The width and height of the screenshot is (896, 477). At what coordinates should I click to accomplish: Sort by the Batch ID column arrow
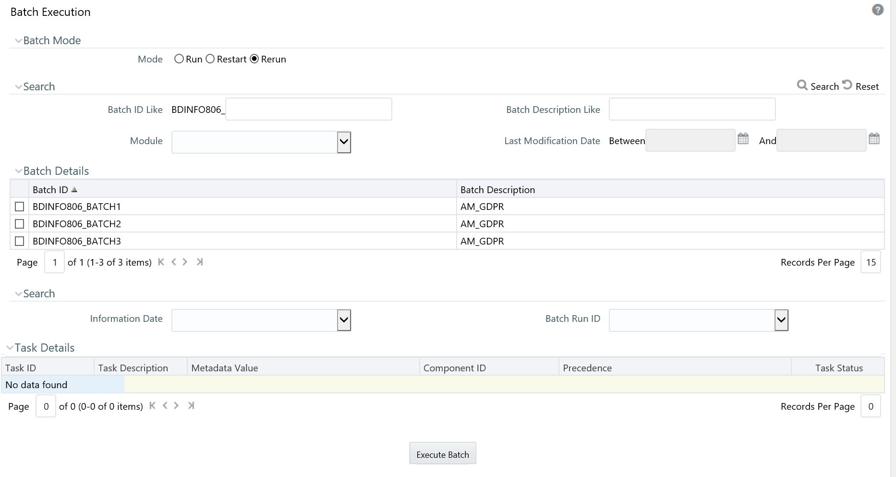coord(74,190)
